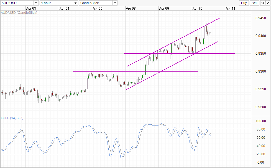
Task: Select the Apr 09 date label
Action: coord(164,9)
